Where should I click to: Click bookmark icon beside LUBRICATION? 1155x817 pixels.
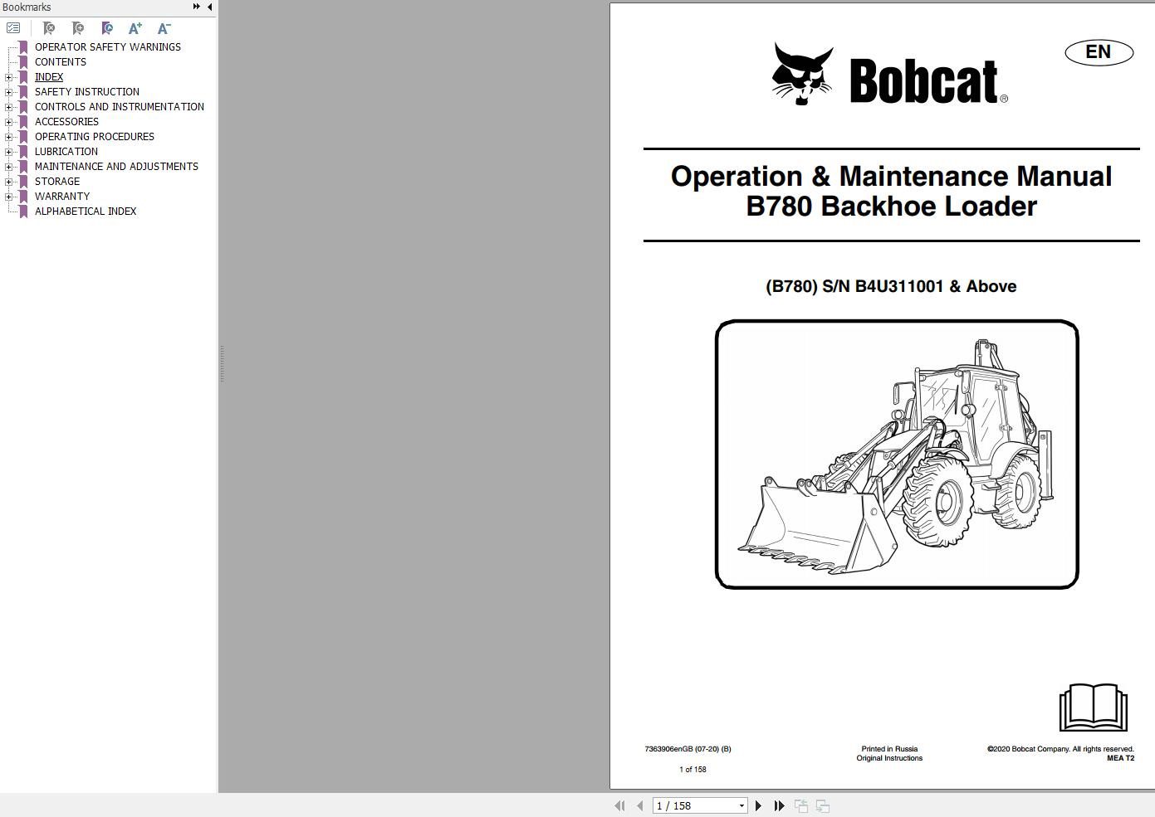coord(23,152)
